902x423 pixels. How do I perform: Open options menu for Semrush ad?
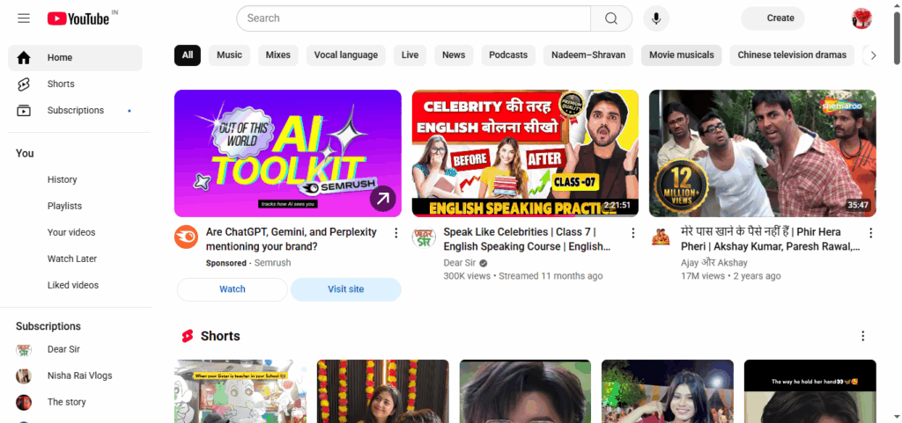coord(396,232)
